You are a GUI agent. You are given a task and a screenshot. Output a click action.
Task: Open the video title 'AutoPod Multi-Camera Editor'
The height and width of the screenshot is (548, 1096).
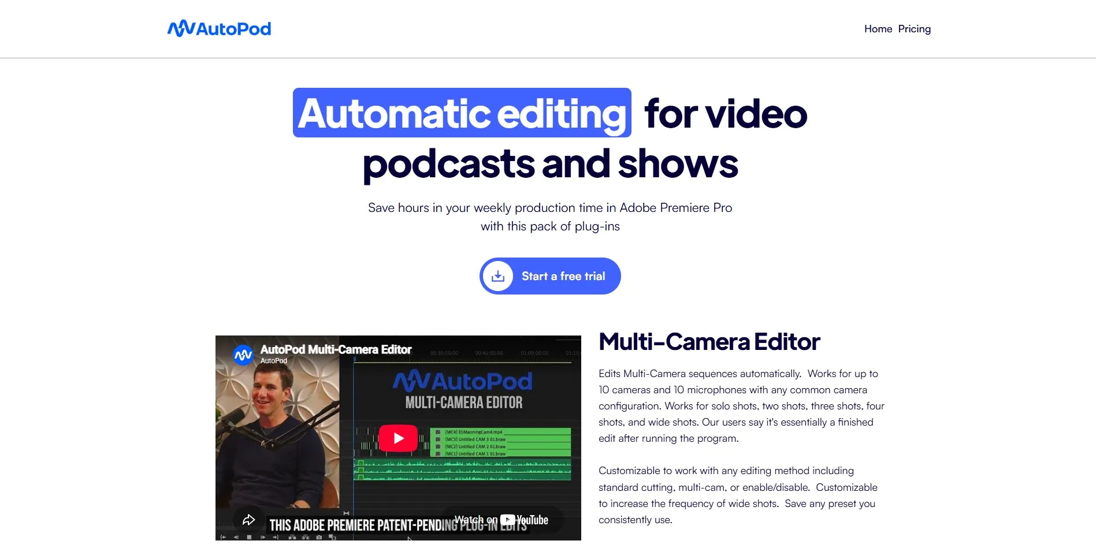pyautogui.click(x=336, y=349)
